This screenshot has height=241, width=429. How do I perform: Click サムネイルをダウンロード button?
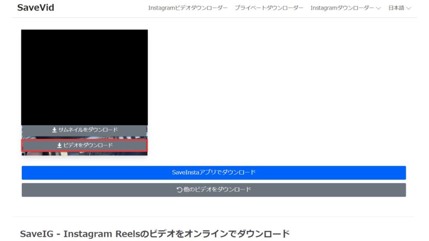(x=85, y=130)
